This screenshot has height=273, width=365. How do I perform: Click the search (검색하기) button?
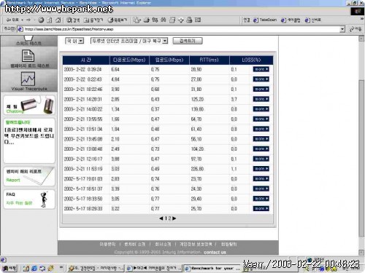tap(188, 41)
